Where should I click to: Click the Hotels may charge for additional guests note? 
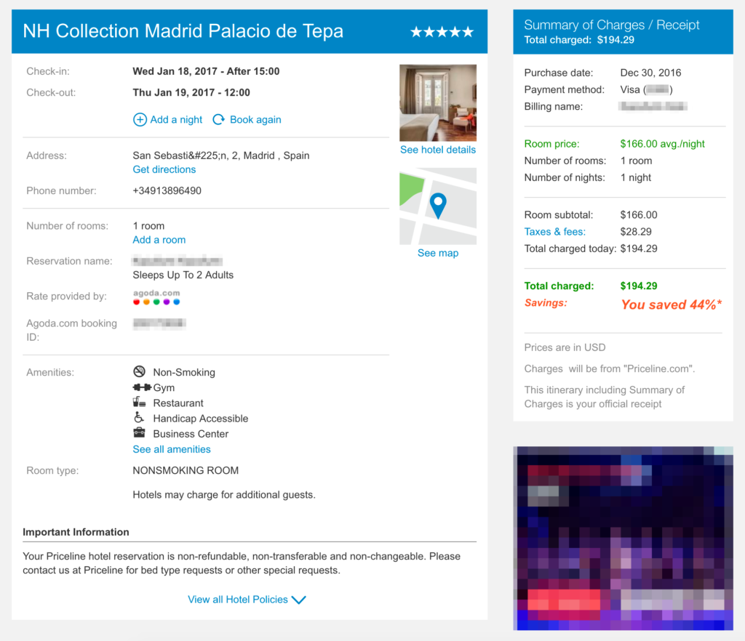point(224,495)
